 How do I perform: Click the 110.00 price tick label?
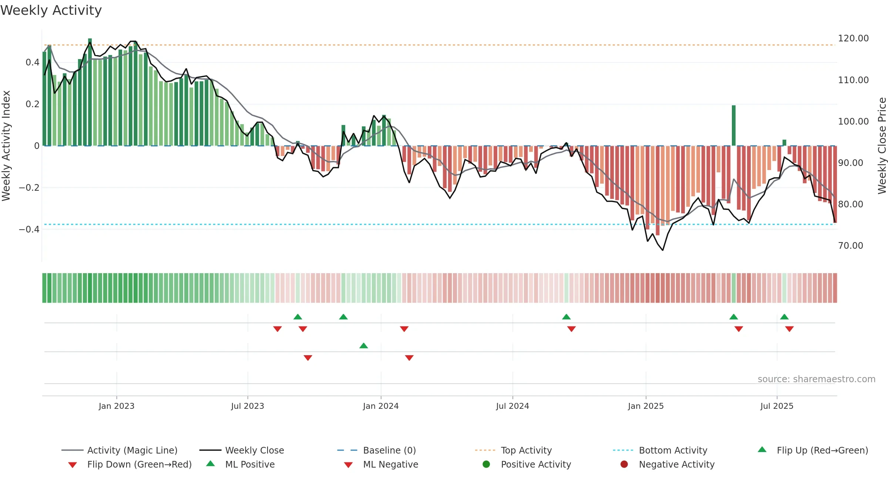coord(854,80)
